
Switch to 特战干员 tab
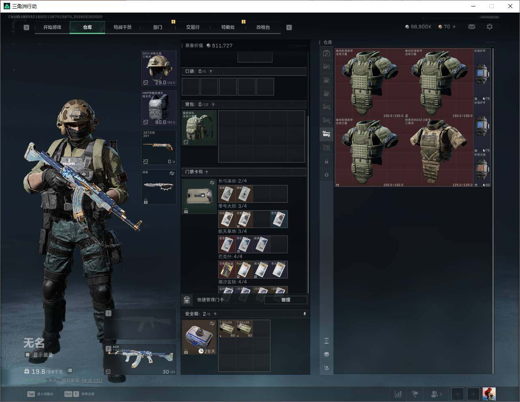(122, 27)
